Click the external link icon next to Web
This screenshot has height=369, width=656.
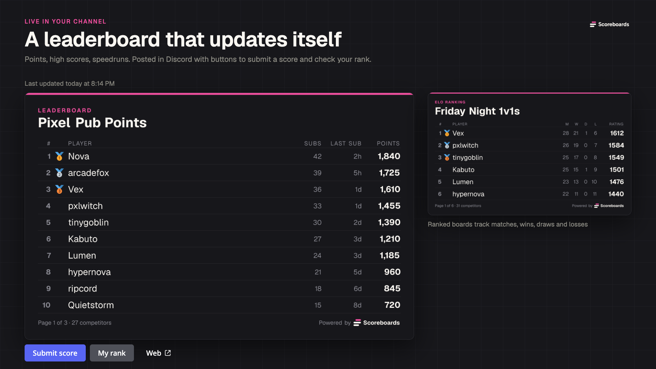pyautogui.click(x=168, y=353)
